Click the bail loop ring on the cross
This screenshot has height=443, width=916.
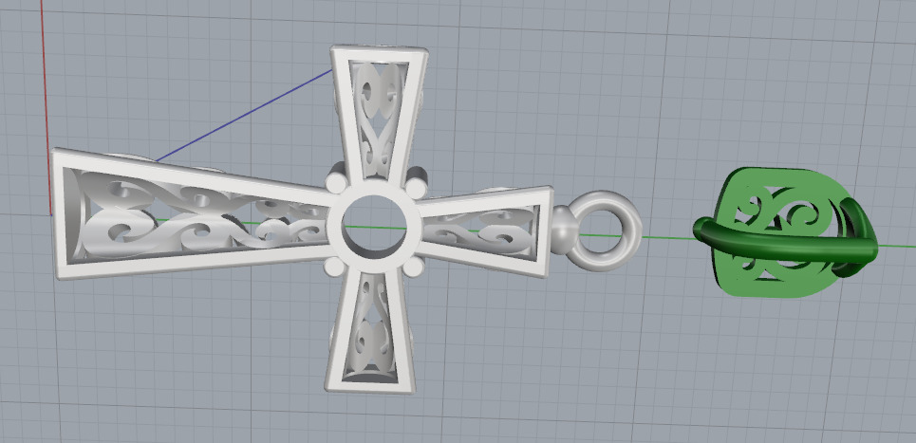[605, 231]
